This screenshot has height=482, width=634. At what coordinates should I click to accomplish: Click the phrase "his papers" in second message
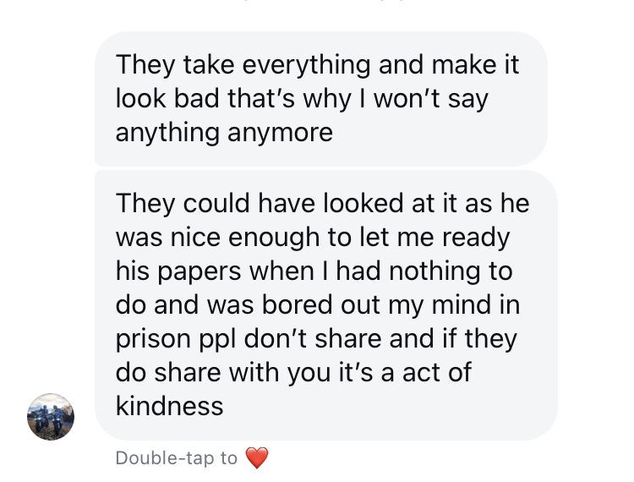click(178, 271)
